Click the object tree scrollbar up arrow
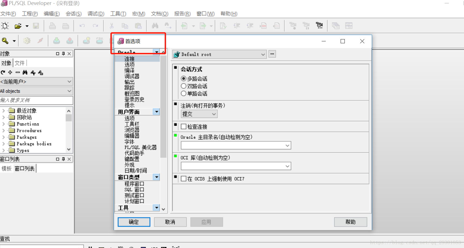Viewport: 464px width, 248px height. point(69,111)
